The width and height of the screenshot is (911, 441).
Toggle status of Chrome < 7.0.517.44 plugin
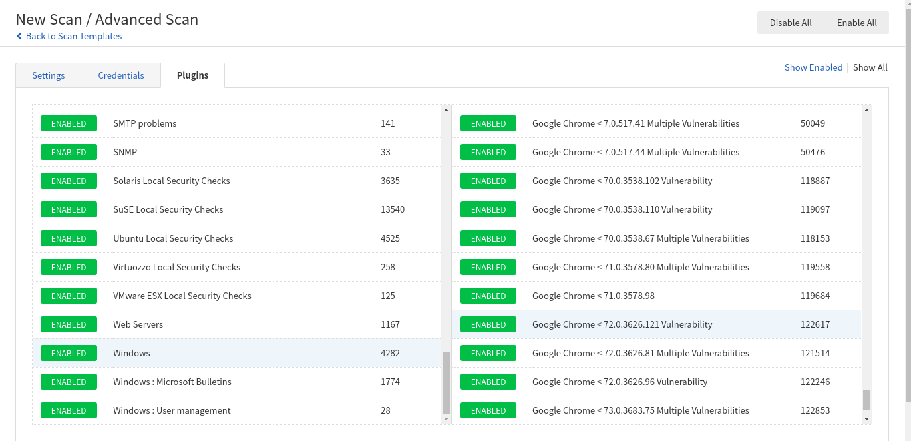[x=488, y=152]
